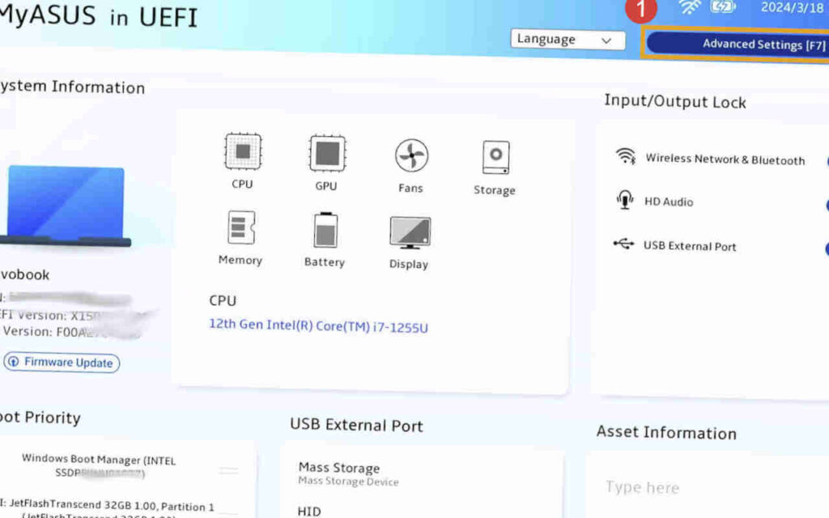Click the Firmware Update button
Screen dimensions: 829x518
click(62, 363)
